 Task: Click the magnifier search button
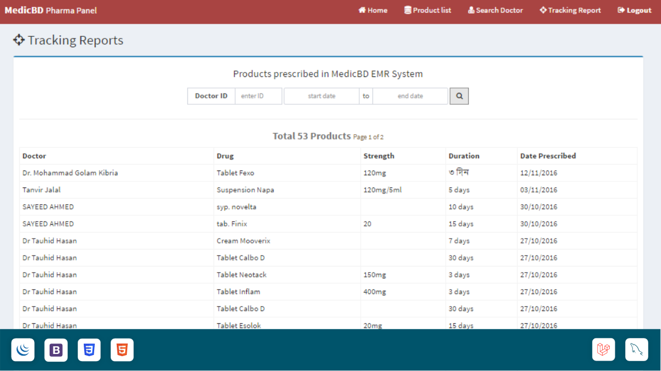[x=459, y=96]
